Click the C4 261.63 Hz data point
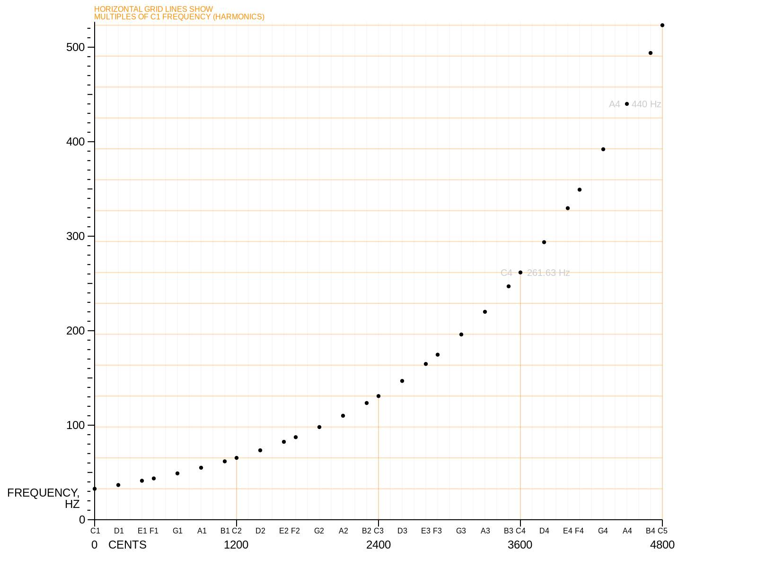757x567 pixels. (x=520, y=273)
